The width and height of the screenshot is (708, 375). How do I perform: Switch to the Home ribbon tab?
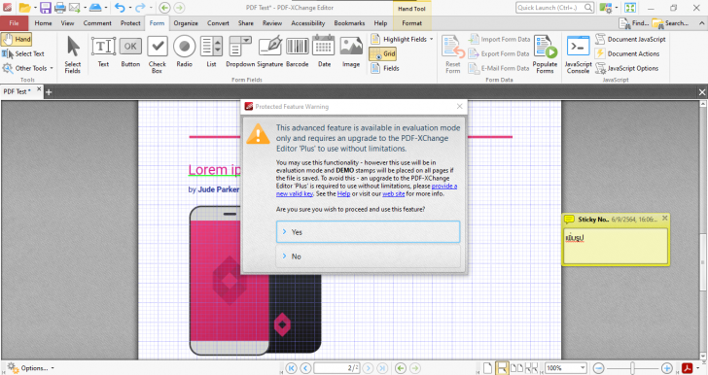(43, 23)
